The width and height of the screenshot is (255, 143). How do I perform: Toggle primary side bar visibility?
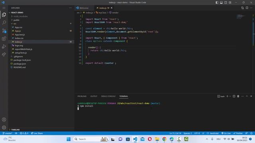(217, 2)
